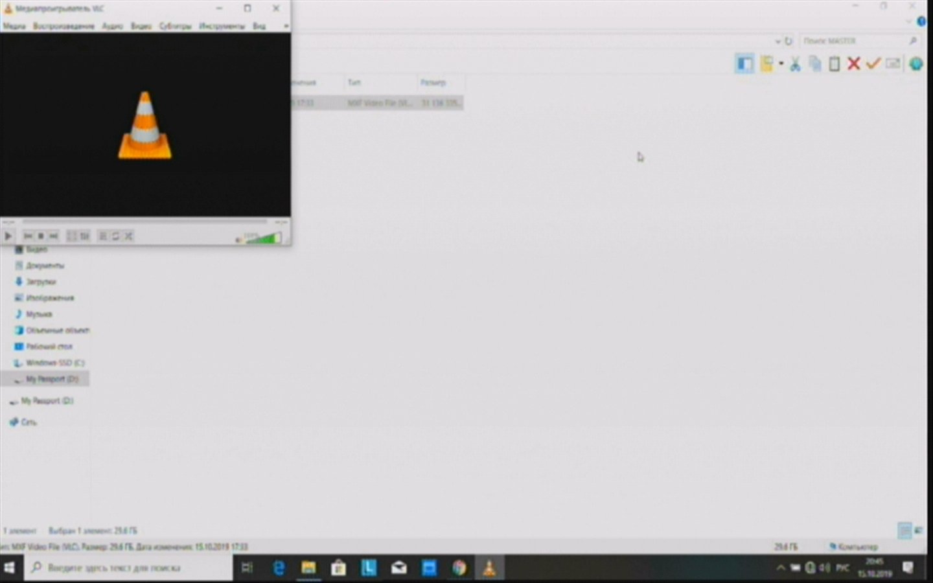Refresh the Explorer address bar
Screen dimensions: 933x583
coord(789,41)
